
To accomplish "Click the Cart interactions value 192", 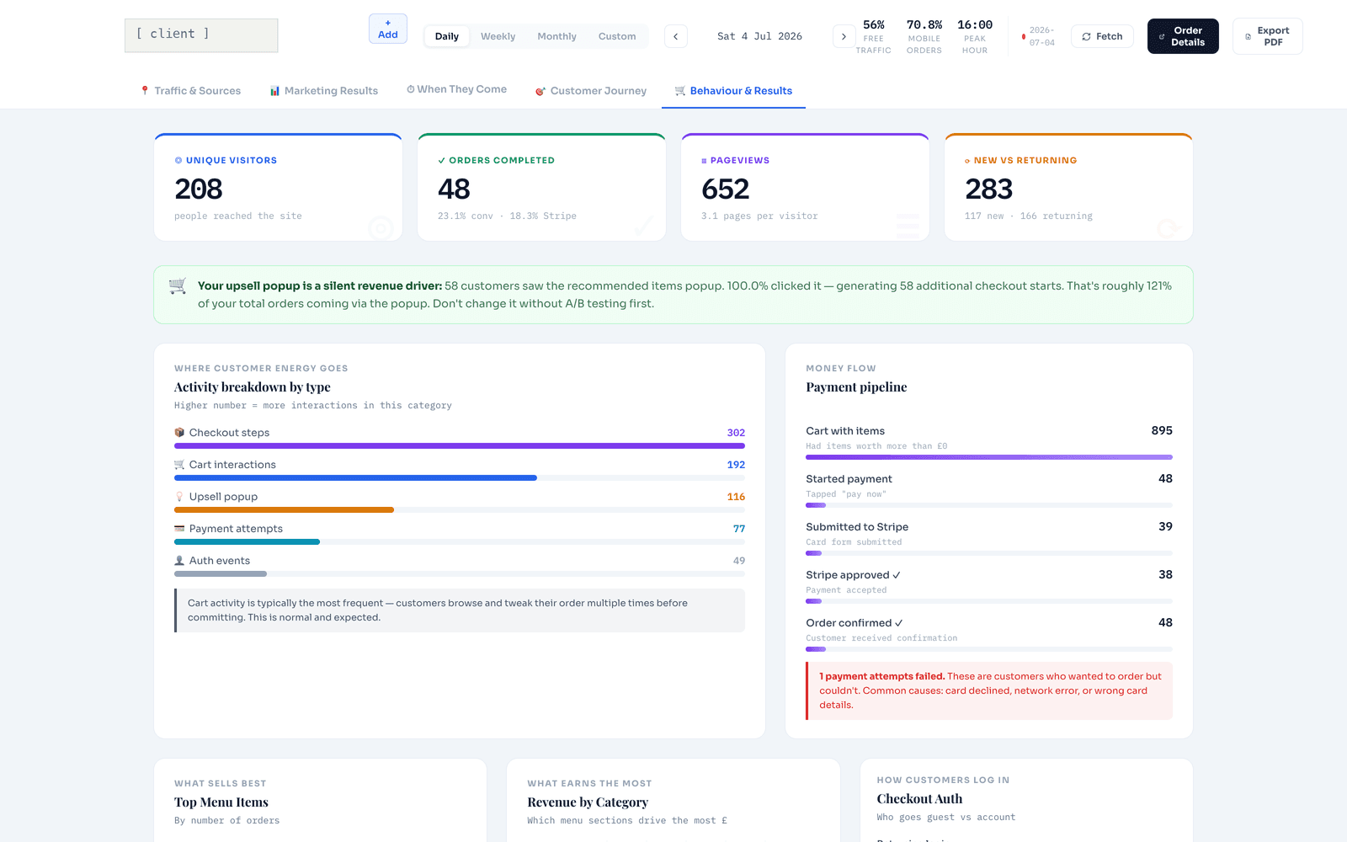I will pyautogui.click(x=736, y=465).
